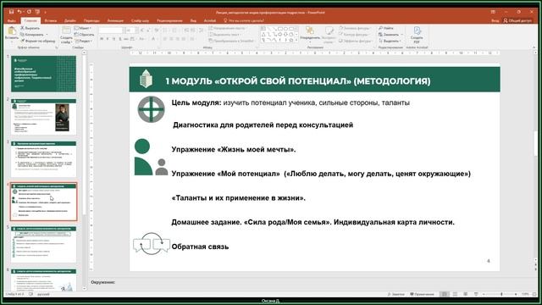542x305 pixels.
Task: Replace text with Заменить
Action: click(x=390, y=34)
